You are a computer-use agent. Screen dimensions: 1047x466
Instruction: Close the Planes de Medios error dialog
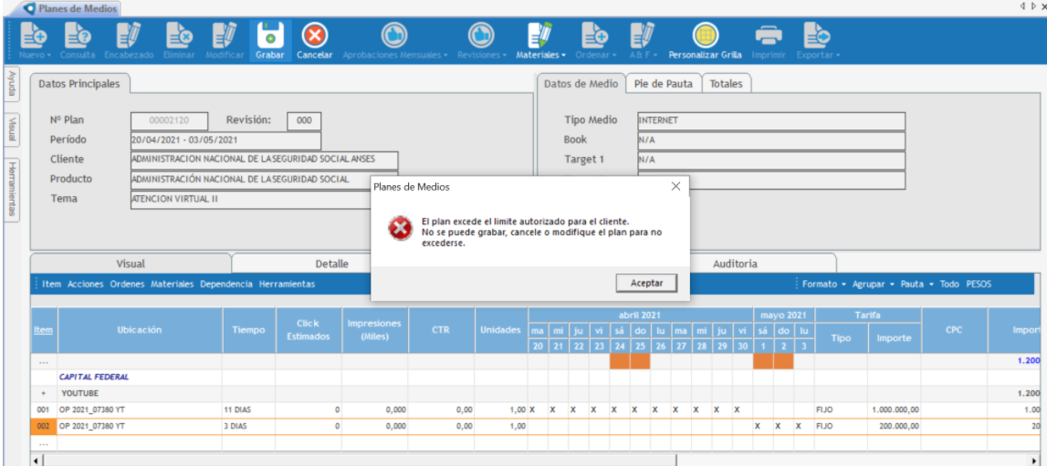(x=675, y=186)
